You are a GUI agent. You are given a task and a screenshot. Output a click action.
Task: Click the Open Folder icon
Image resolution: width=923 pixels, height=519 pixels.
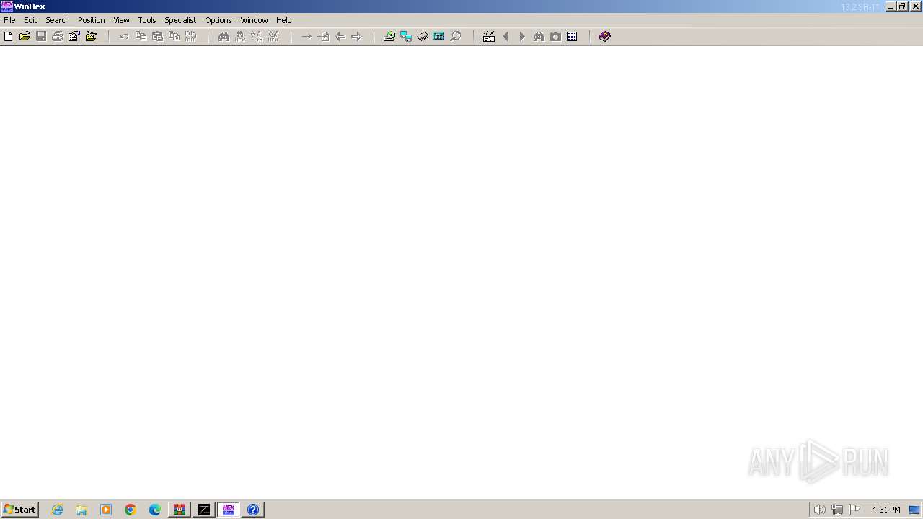(x=91, y=36)
